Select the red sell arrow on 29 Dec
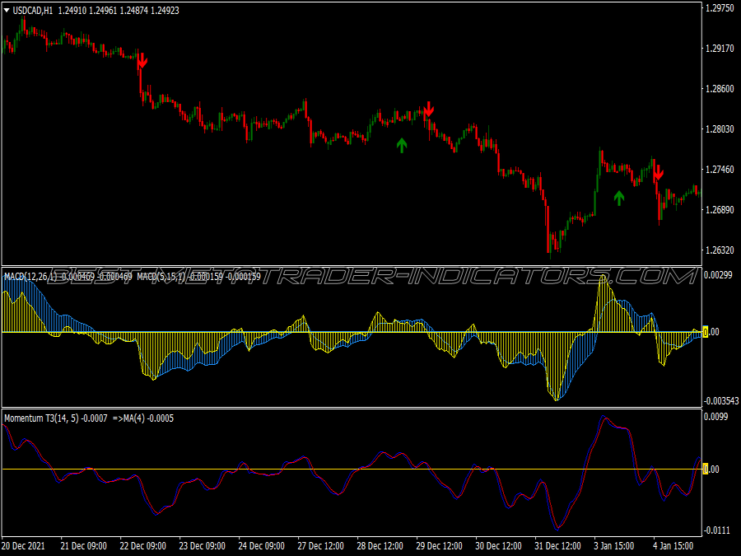The height and width of the screenshot is (556, 741). (428, 109)
